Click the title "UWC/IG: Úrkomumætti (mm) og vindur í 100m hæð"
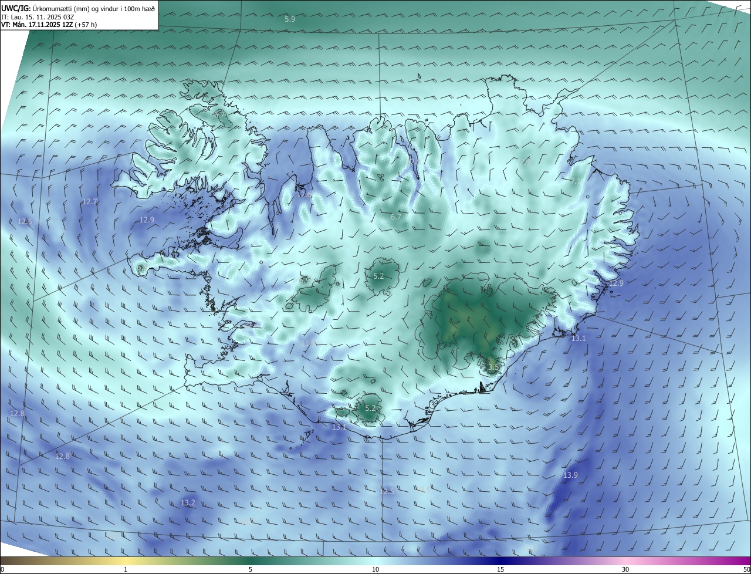The image size is (751, 574). click(78, 8)
